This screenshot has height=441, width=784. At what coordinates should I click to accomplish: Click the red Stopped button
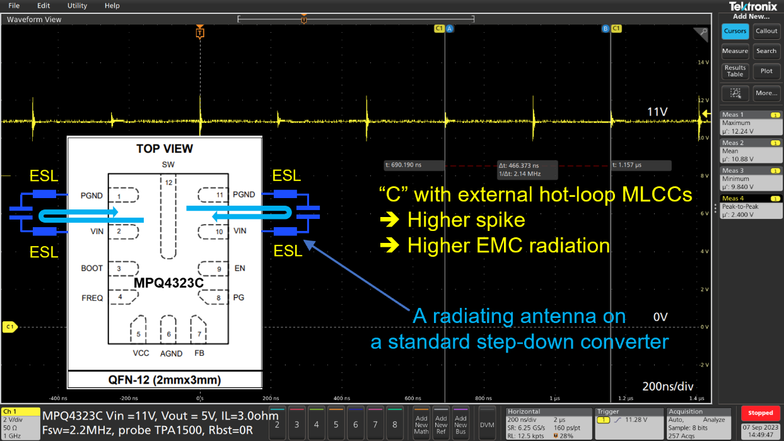pos(760,413)
